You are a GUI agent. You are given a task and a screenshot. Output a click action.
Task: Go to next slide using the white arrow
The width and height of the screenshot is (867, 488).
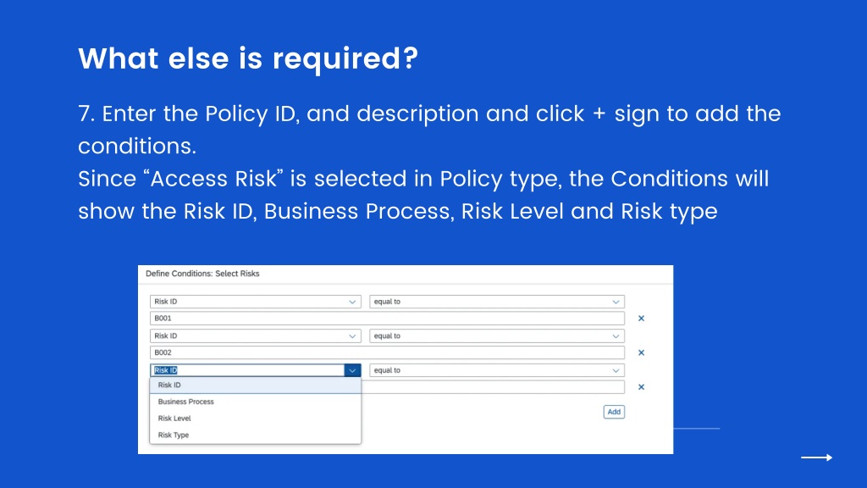point(817,457)
